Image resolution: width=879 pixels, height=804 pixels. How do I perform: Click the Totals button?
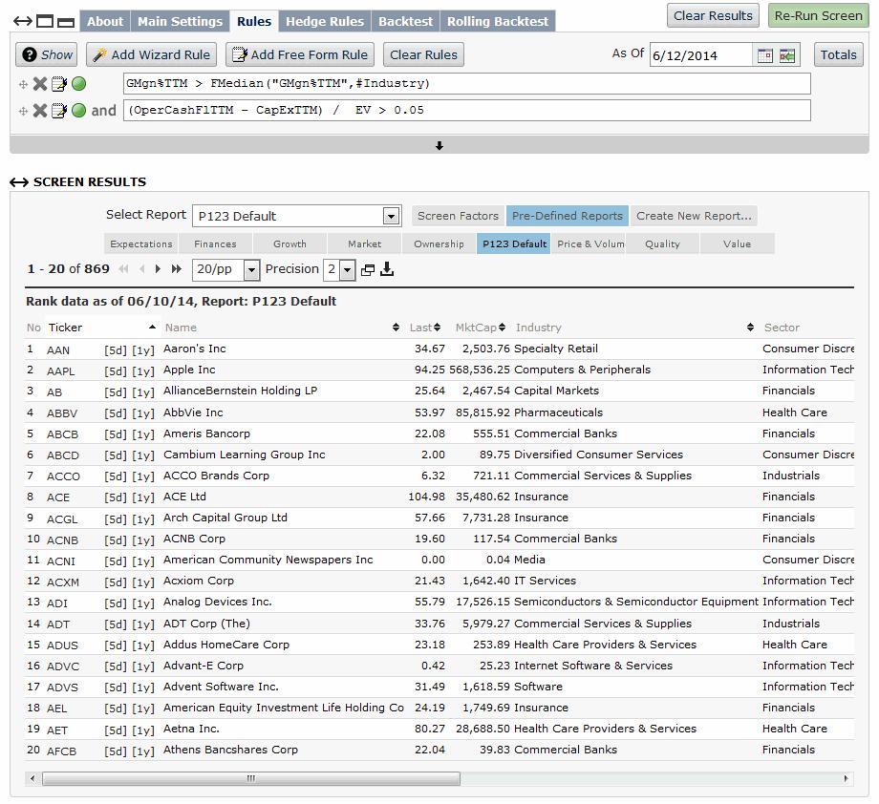(838, 55)
